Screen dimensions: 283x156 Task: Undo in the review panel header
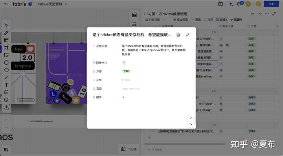pyautogui.click(x=253, y=14)
